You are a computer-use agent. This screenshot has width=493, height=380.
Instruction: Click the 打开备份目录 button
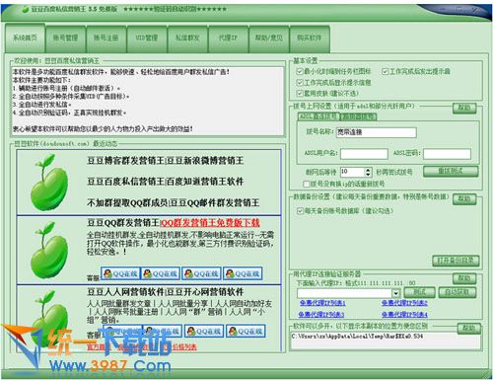point(456,261)
